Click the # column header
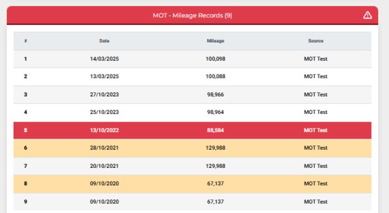Screen dimensions: 389x213 [26, 41]
